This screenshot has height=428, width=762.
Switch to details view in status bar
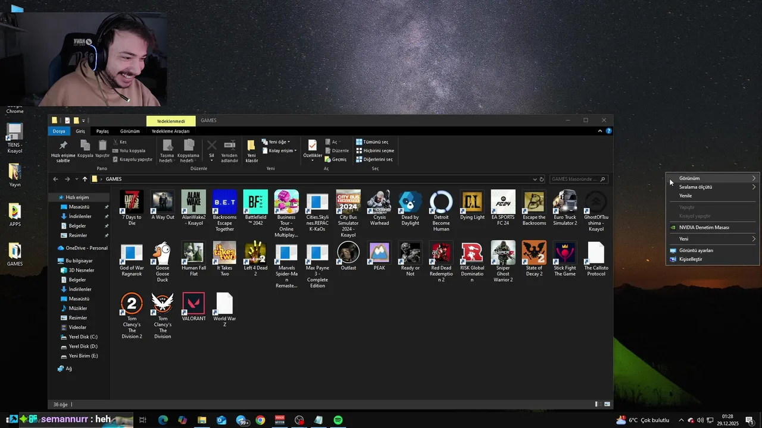point(599,404)
